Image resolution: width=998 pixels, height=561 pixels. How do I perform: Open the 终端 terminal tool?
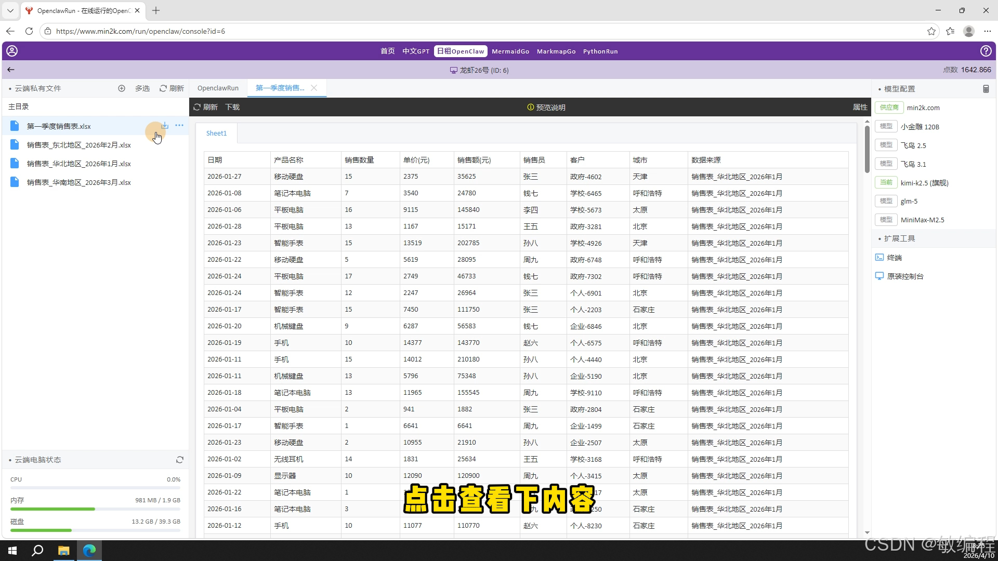pos(894,258)
